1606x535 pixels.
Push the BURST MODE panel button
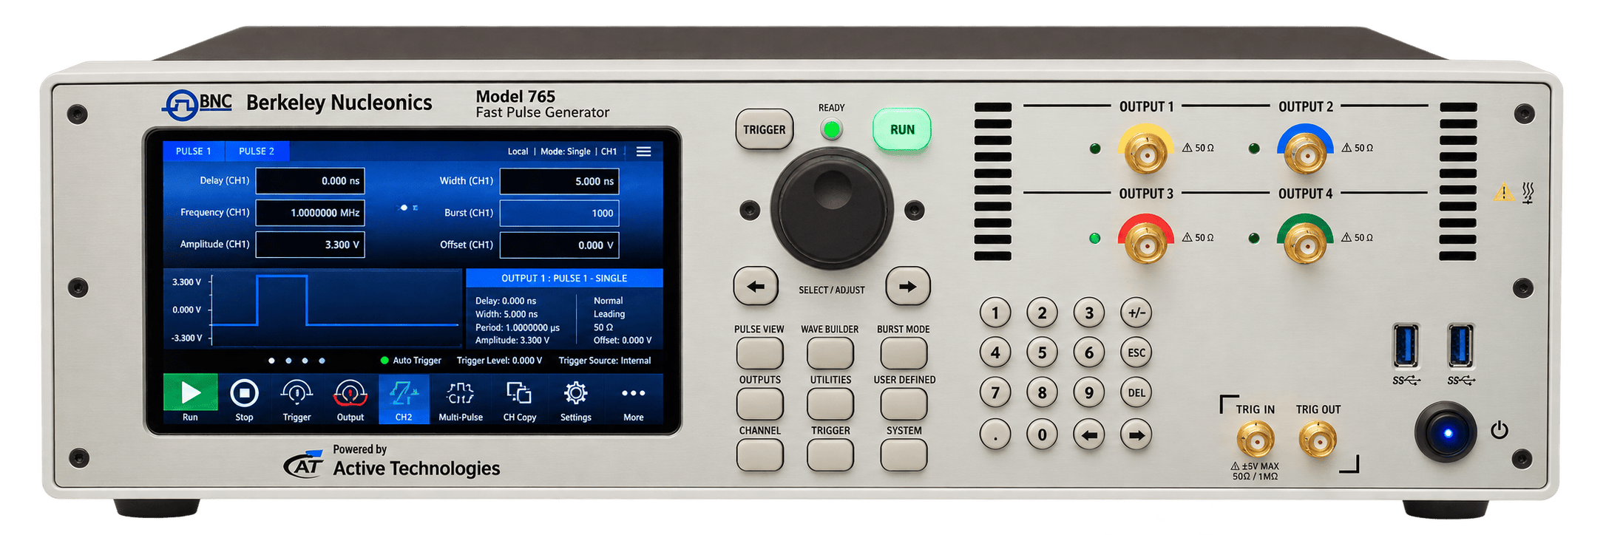904,353
